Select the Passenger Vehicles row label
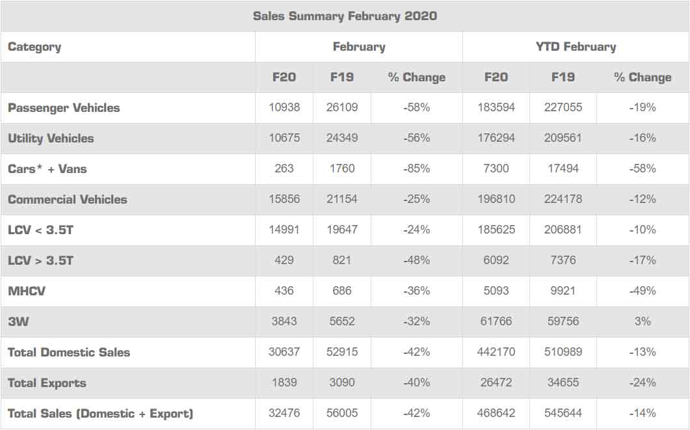690x430 pixels. tap(64, 108)
